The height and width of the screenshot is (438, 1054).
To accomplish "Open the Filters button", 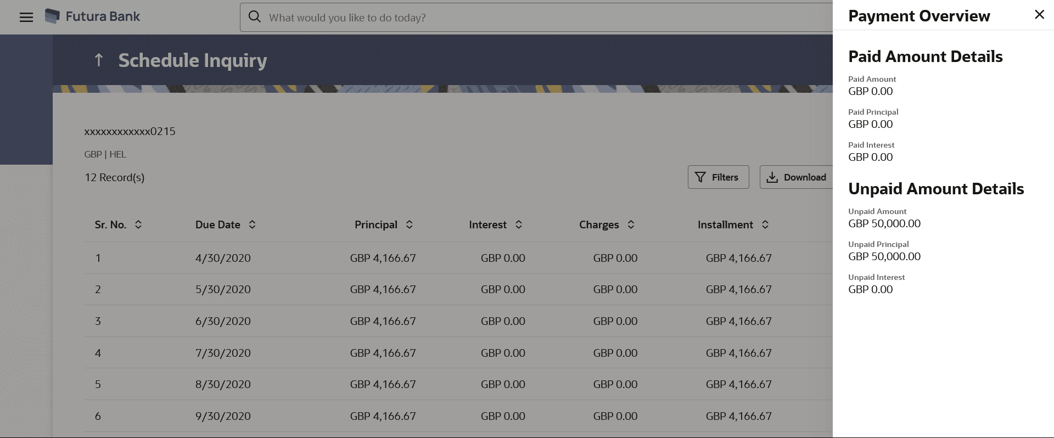I will pos(718,177).
